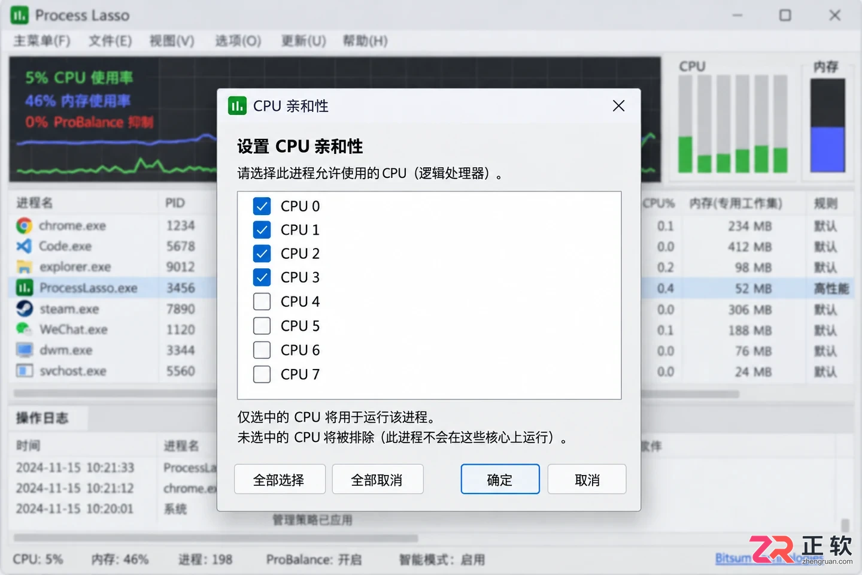Open the 帮助(H) menu

[x=365, y=41]
